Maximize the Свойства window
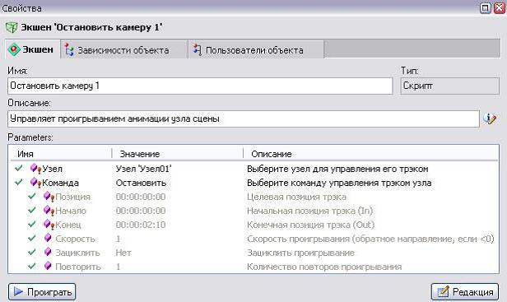507x302 pixels. click(x=485, y=8)
